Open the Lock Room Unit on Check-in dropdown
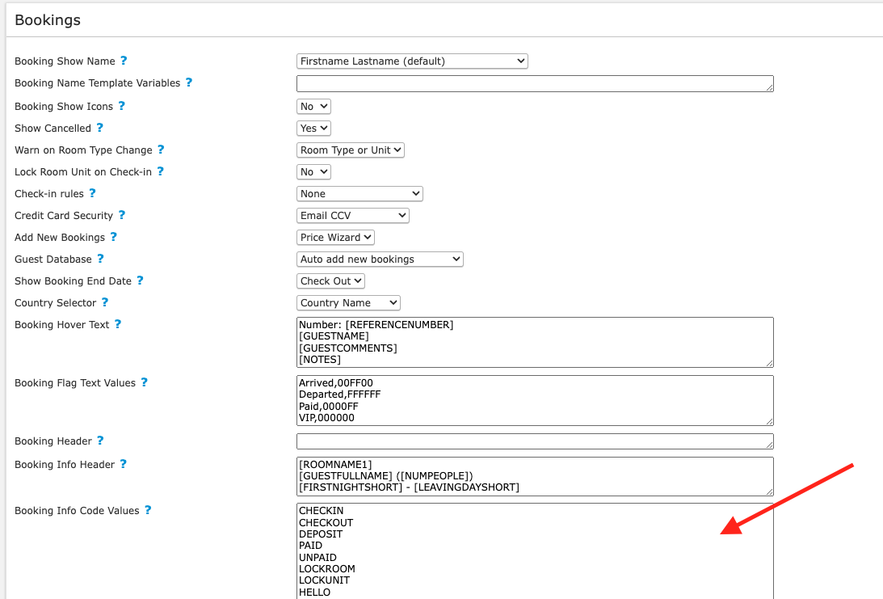 313,172
